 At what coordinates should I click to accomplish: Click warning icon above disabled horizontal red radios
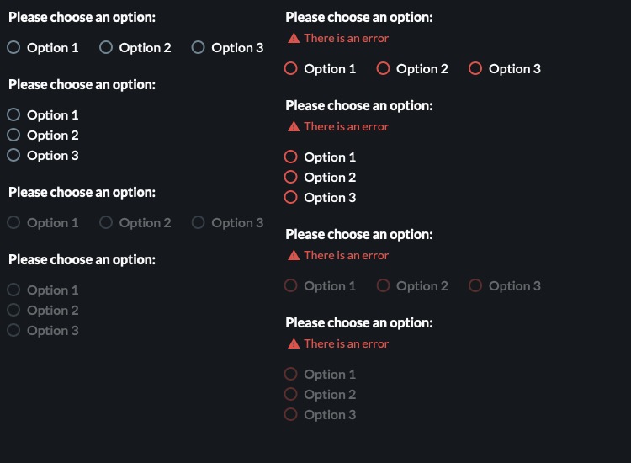pyautogui.click(x=294, y=255)
